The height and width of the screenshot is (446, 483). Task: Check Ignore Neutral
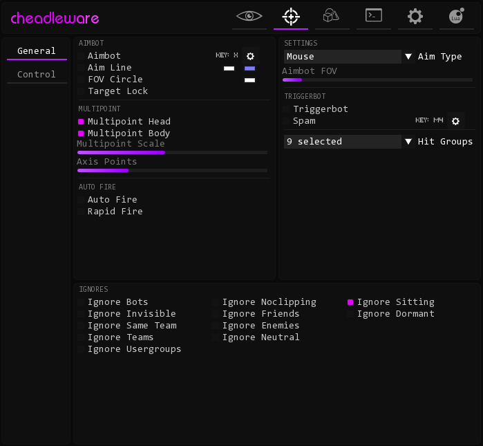click(216, 337)
